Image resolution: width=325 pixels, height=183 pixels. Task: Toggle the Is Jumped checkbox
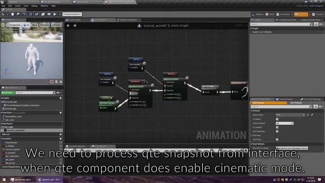click(277, 127)
